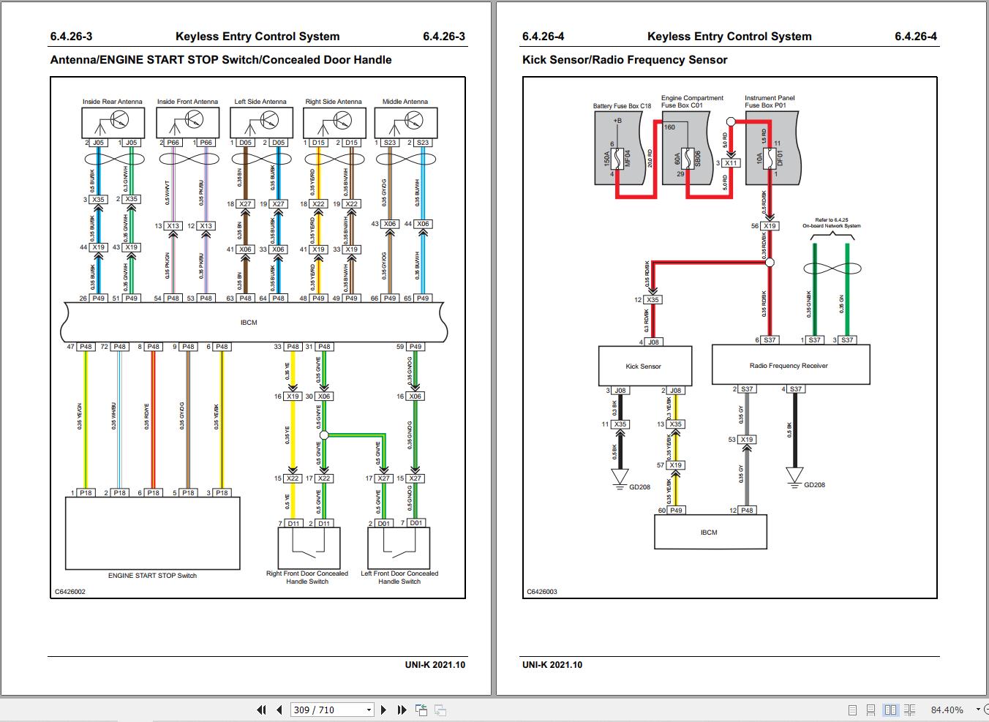Select the Kick Sensor block in the diagram

pyautogui.click(x=645, y=366)
